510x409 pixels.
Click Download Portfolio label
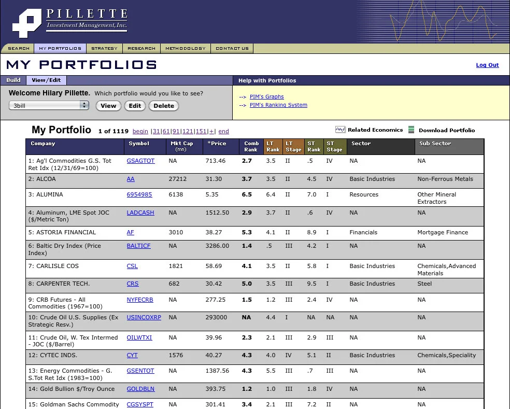coord(447,130)
